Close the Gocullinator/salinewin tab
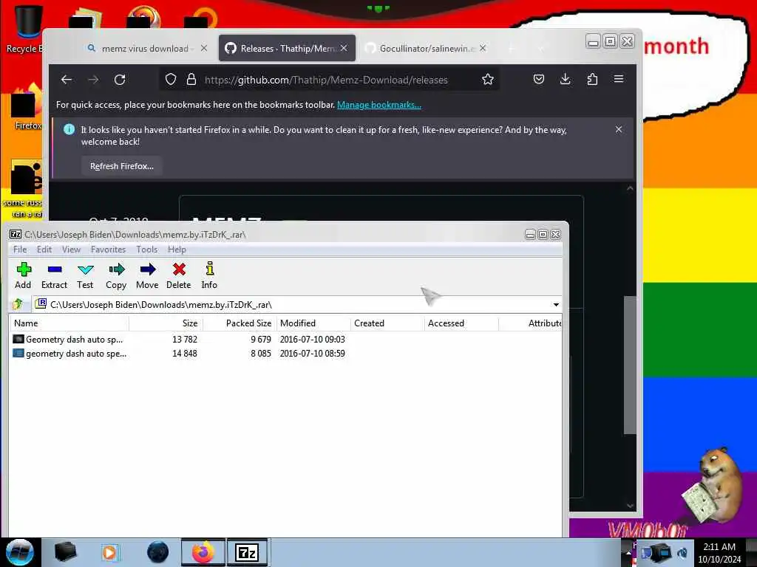The image size is (757, 567). coord(482,48)
